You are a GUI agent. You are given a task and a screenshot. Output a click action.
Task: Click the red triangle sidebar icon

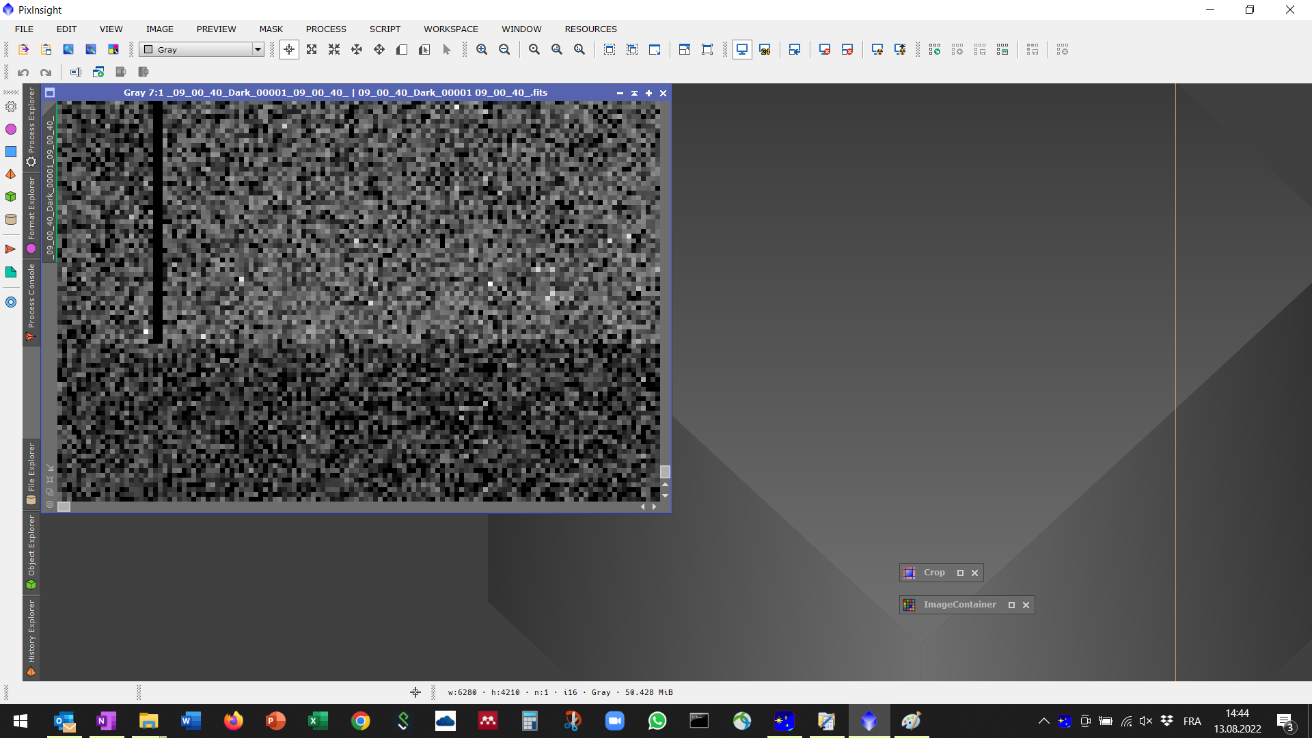point(11,249)
